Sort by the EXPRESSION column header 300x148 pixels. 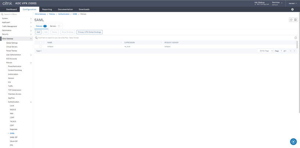click(130, 42)
